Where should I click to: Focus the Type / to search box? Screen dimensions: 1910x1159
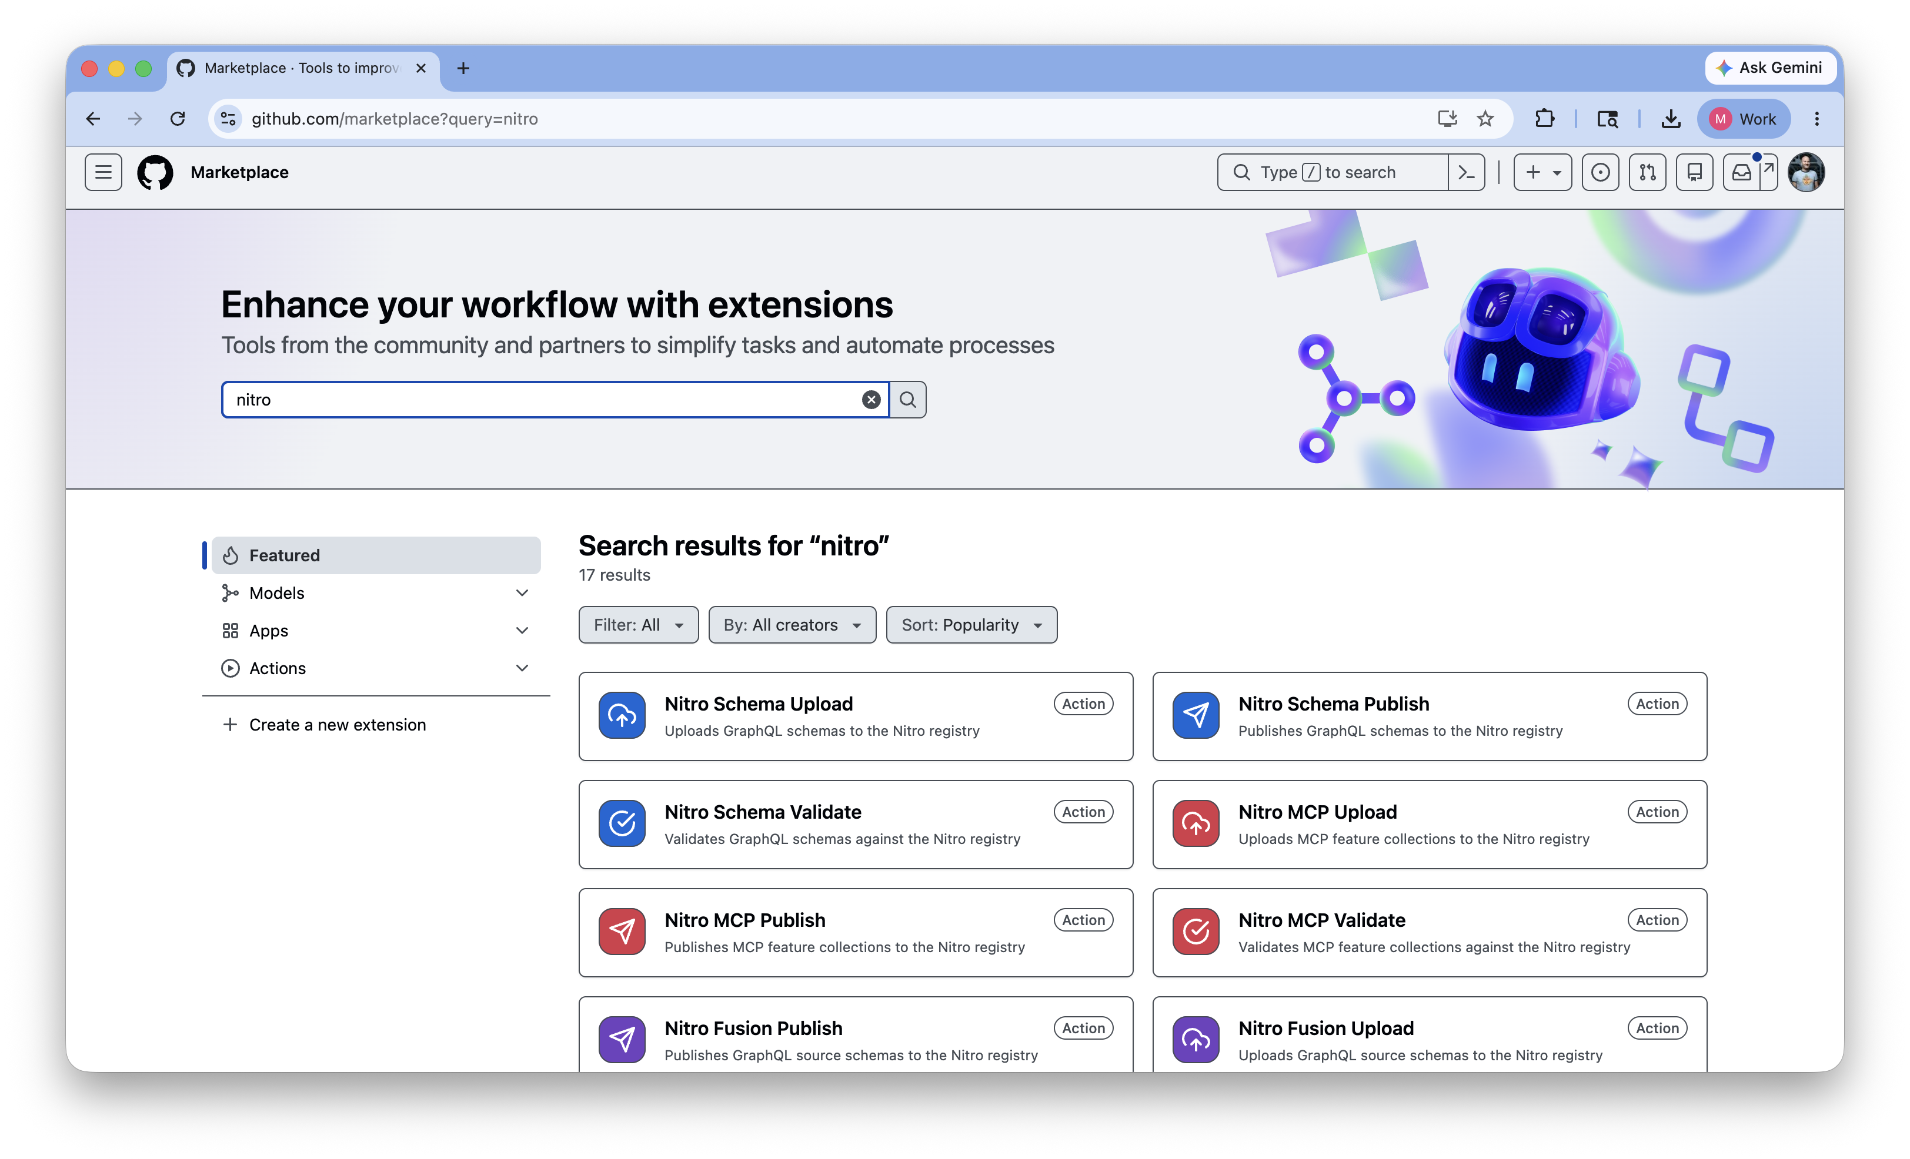coord(1333,172)
